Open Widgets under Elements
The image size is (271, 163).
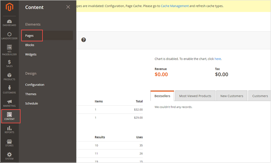(31, 54)
